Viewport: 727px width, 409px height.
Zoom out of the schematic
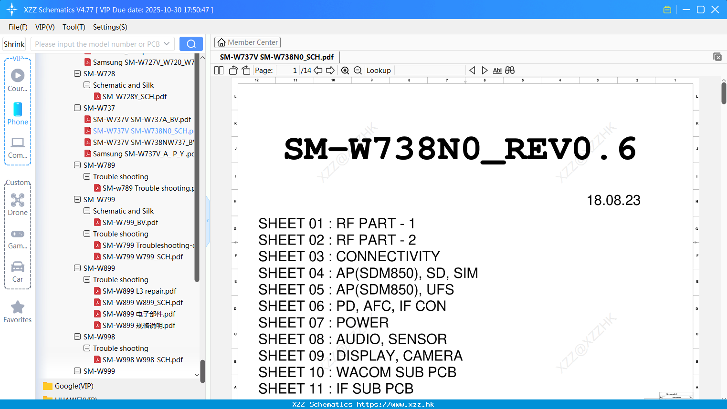click(358, 71)
